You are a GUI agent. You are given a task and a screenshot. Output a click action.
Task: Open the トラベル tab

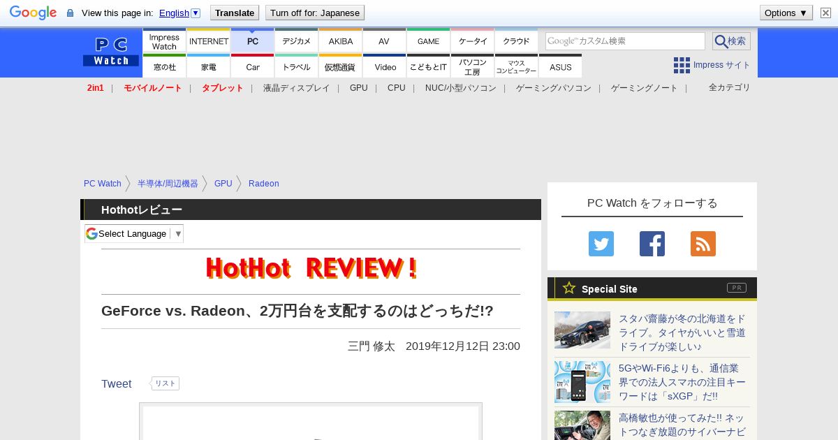pyautogui.click(x=297, y=66)
